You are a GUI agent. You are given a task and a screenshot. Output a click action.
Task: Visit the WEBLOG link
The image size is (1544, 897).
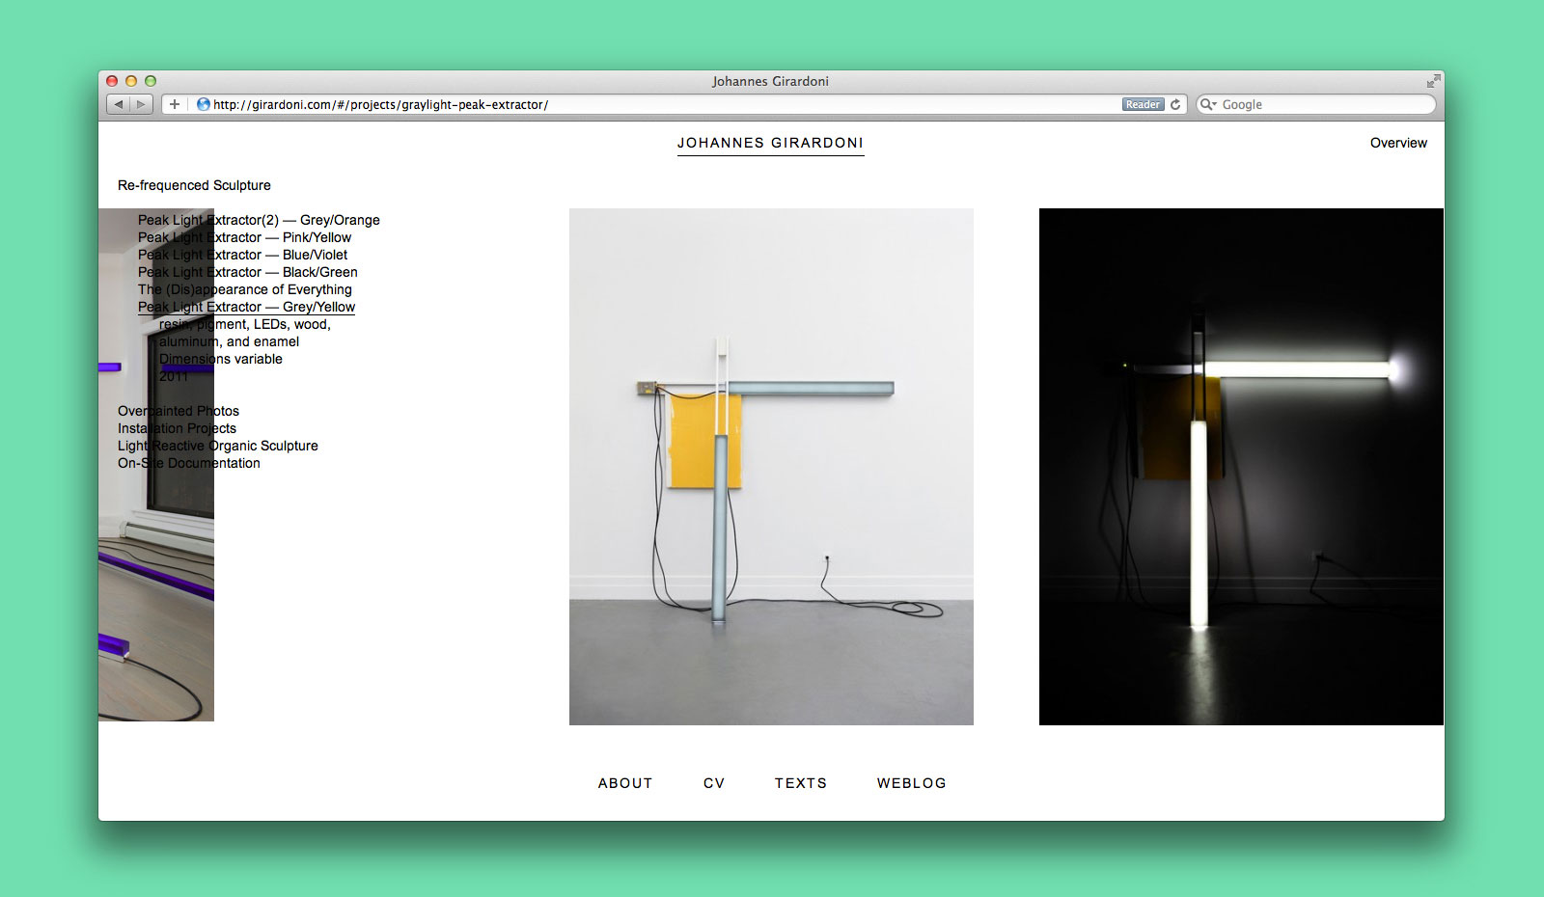click(x=911, y=783)
